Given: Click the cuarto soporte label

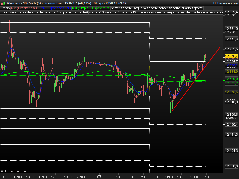Looking at the screenshot, I should (192, 8).
